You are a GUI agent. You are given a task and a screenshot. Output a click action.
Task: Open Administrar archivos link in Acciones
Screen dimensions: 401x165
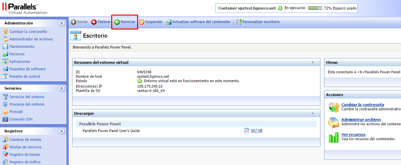coord(361,120)
